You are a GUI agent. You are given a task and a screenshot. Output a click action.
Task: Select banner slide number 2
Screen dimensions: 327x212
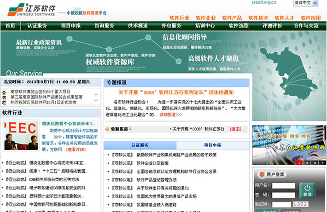coord(307,163)
